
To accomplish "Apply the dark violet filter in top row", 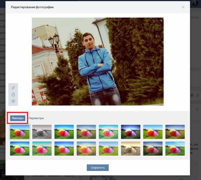I will (x=131, y=132).
